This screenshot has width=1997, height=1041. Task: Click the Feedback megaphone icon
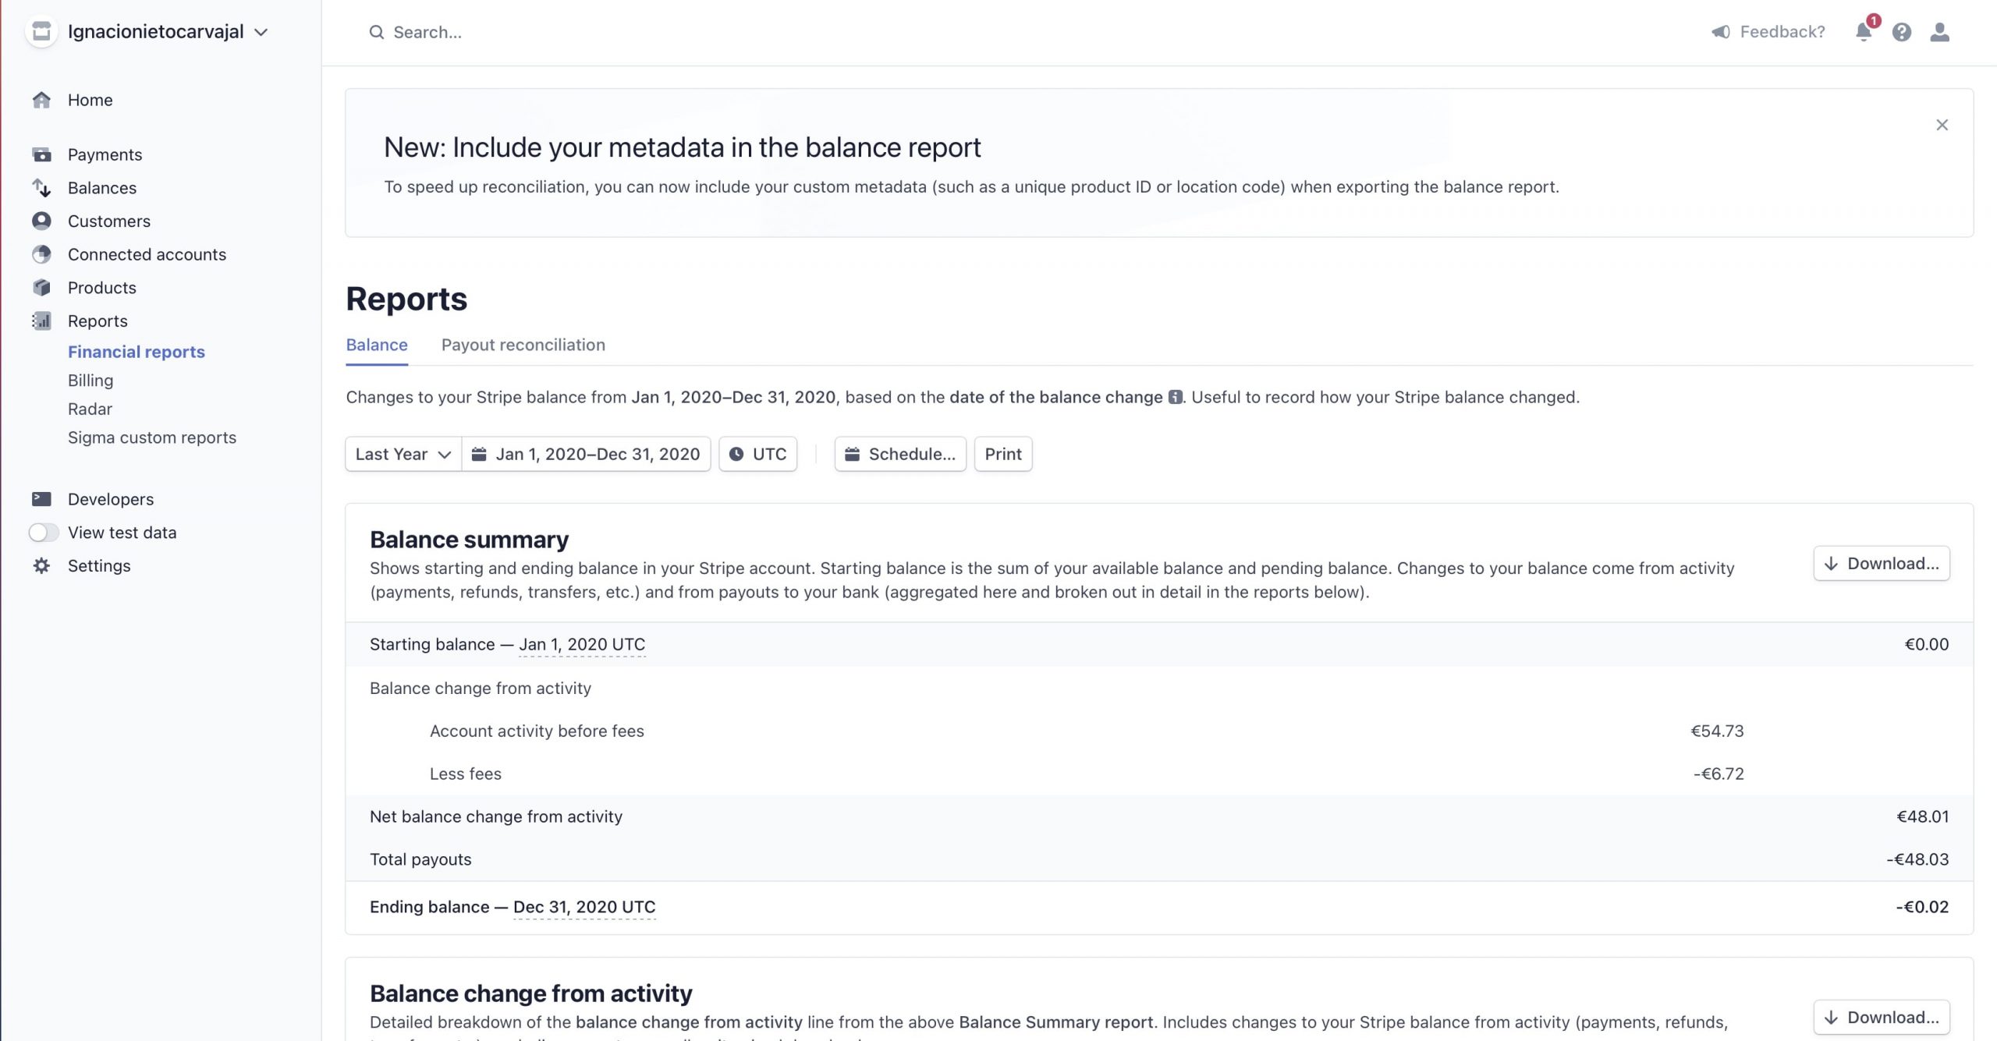(x=1720, y=32)
